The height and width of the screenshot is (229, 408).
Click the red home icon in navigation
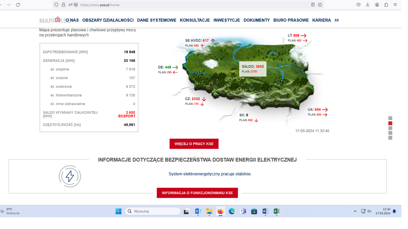[58, 19]
